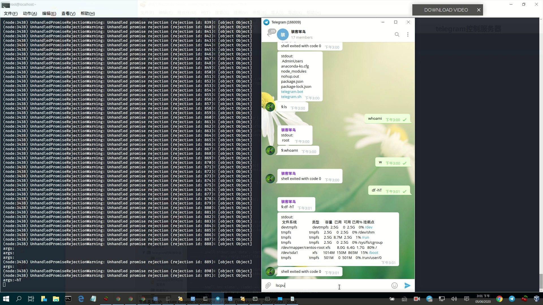Click the '$:df -hT' bot reply
The width and height of the screenshot is (543, 305).
tap(296, 204)
